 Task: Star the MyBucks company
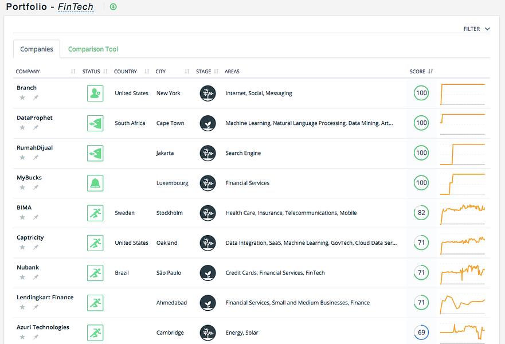pos(22,187)
